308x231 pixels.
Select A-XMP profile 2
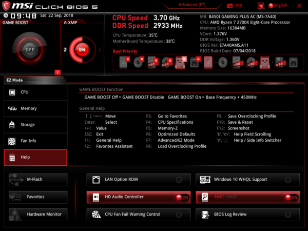pyautogui.click(x=65, y=49)
